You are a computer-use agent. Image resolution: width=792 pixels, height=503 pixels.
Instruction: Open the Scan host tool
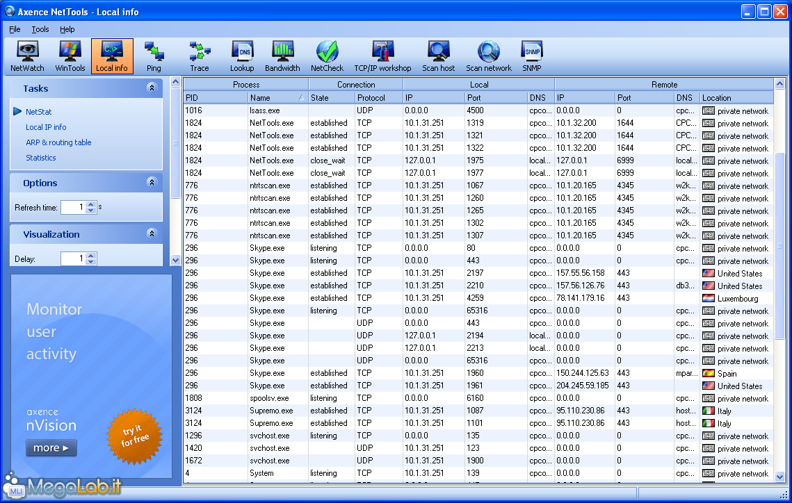pos(439,56)
